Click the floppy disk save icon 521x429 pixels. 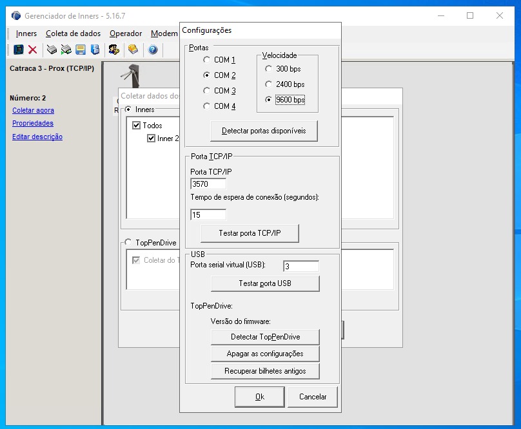81,50
